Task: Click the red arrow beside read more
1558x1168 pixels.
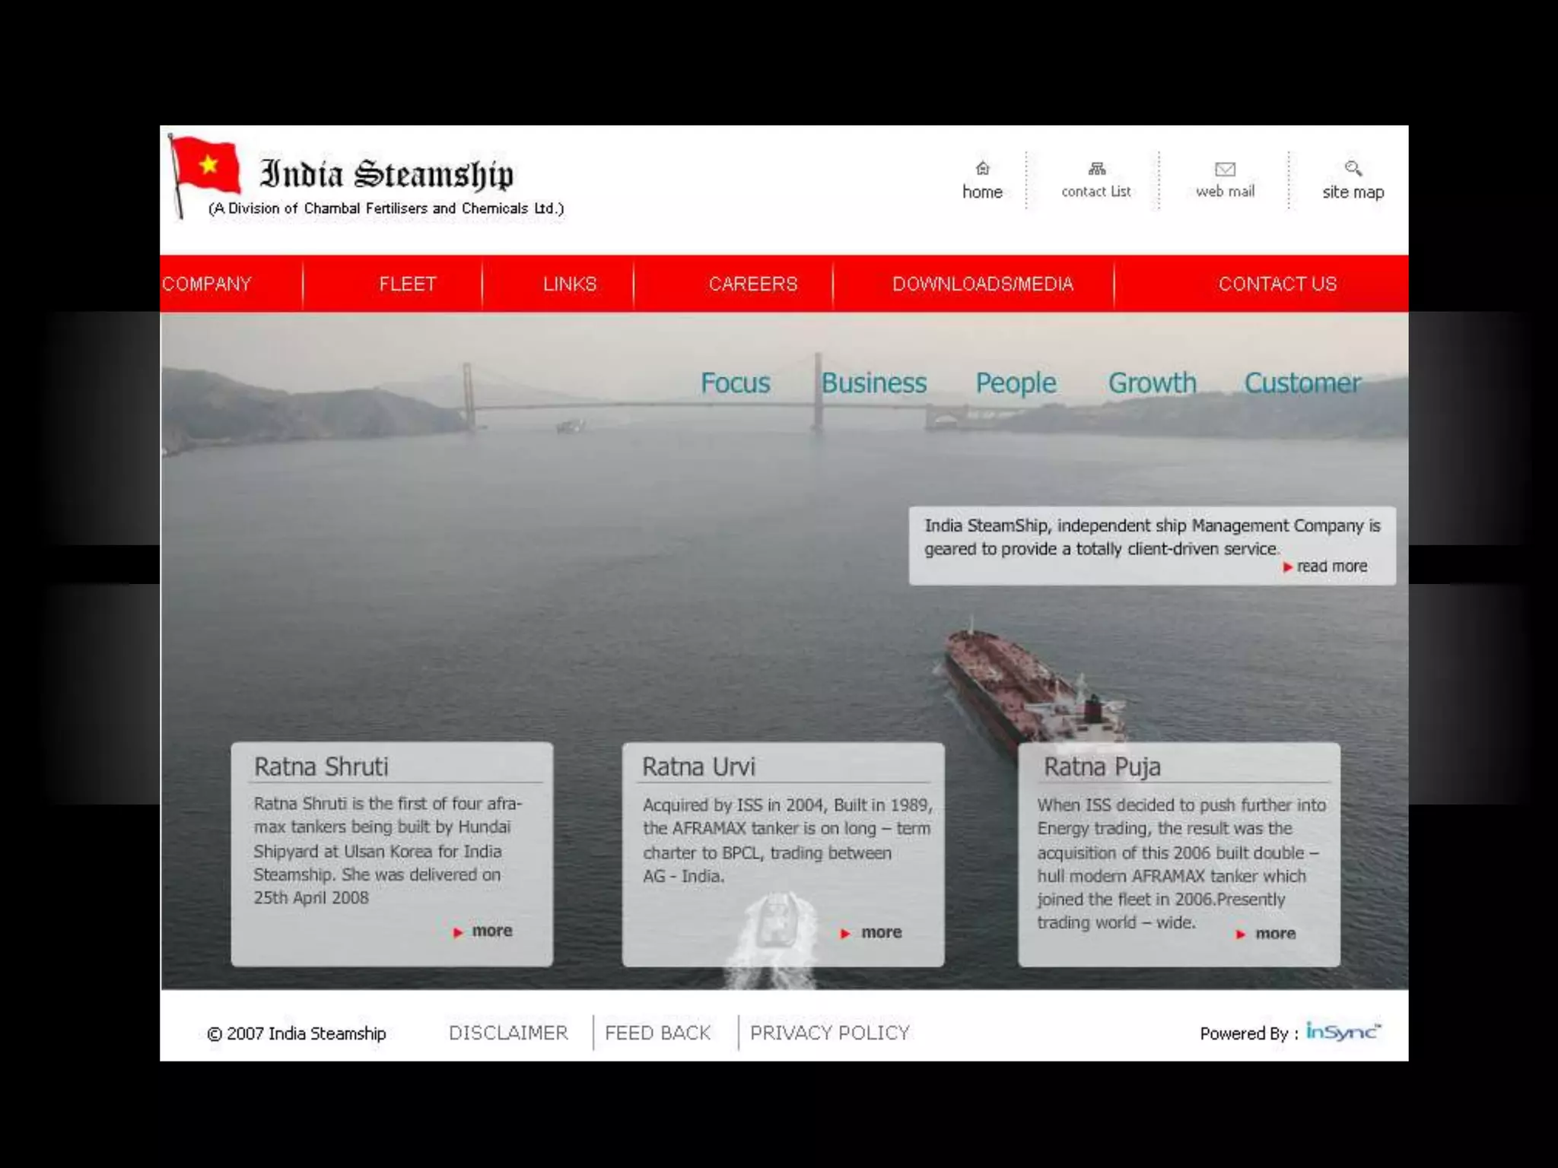Action: pos(1287,567)
